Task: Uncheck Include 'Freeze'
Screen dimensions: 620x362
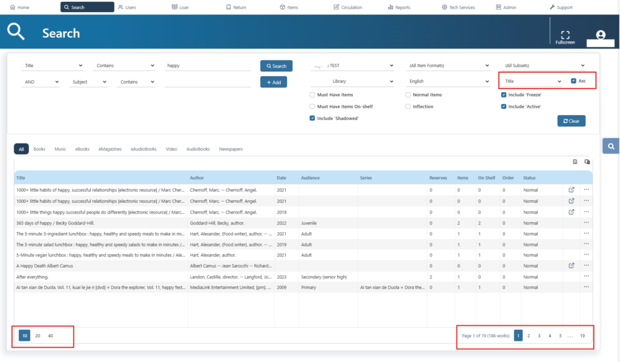Action: point(503,95)
